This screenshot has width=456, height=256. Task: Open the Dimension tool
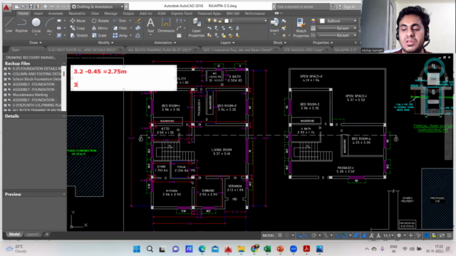pos(166,25)
